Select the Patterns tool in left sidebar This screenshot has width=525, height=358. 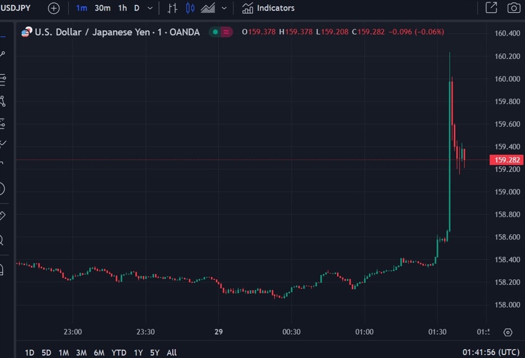point(3,101)
